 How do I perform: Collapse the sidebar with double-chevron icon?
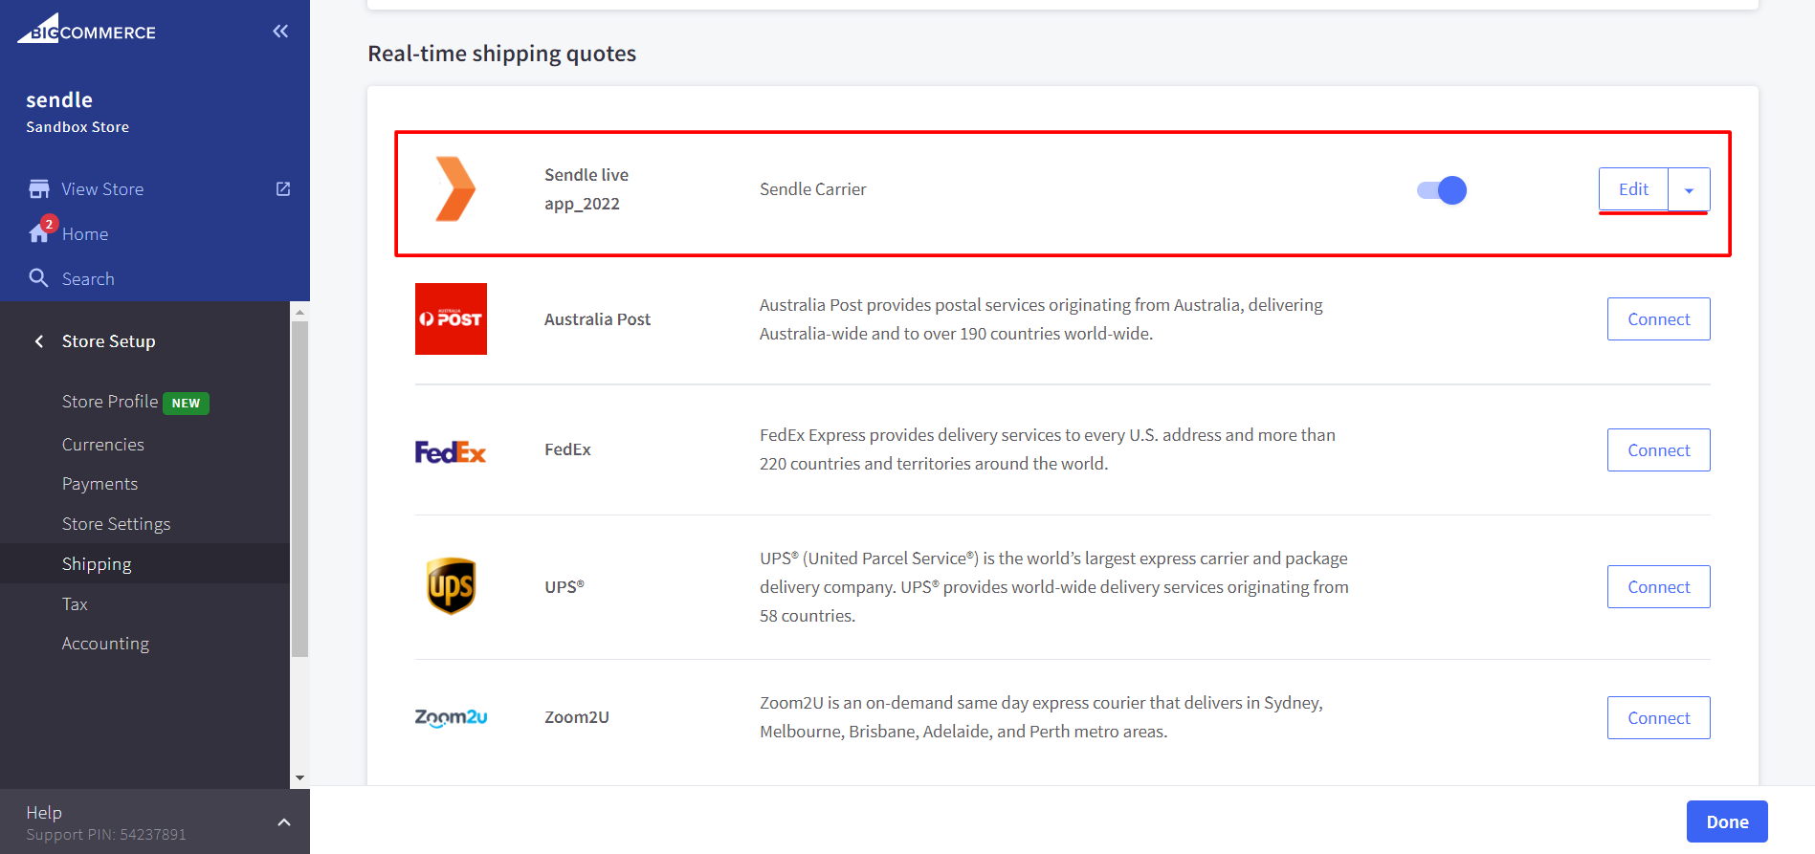point(280,32)
